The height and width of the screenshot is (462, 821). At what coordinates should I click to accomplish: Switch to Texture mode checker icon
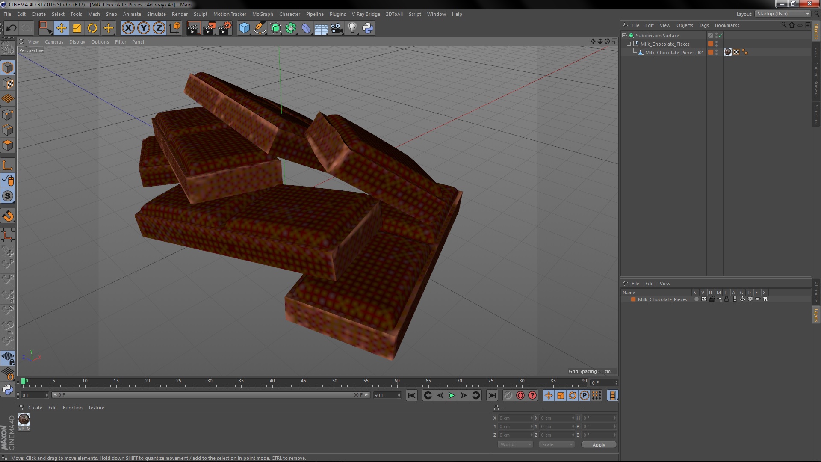(x=8, y=83)
